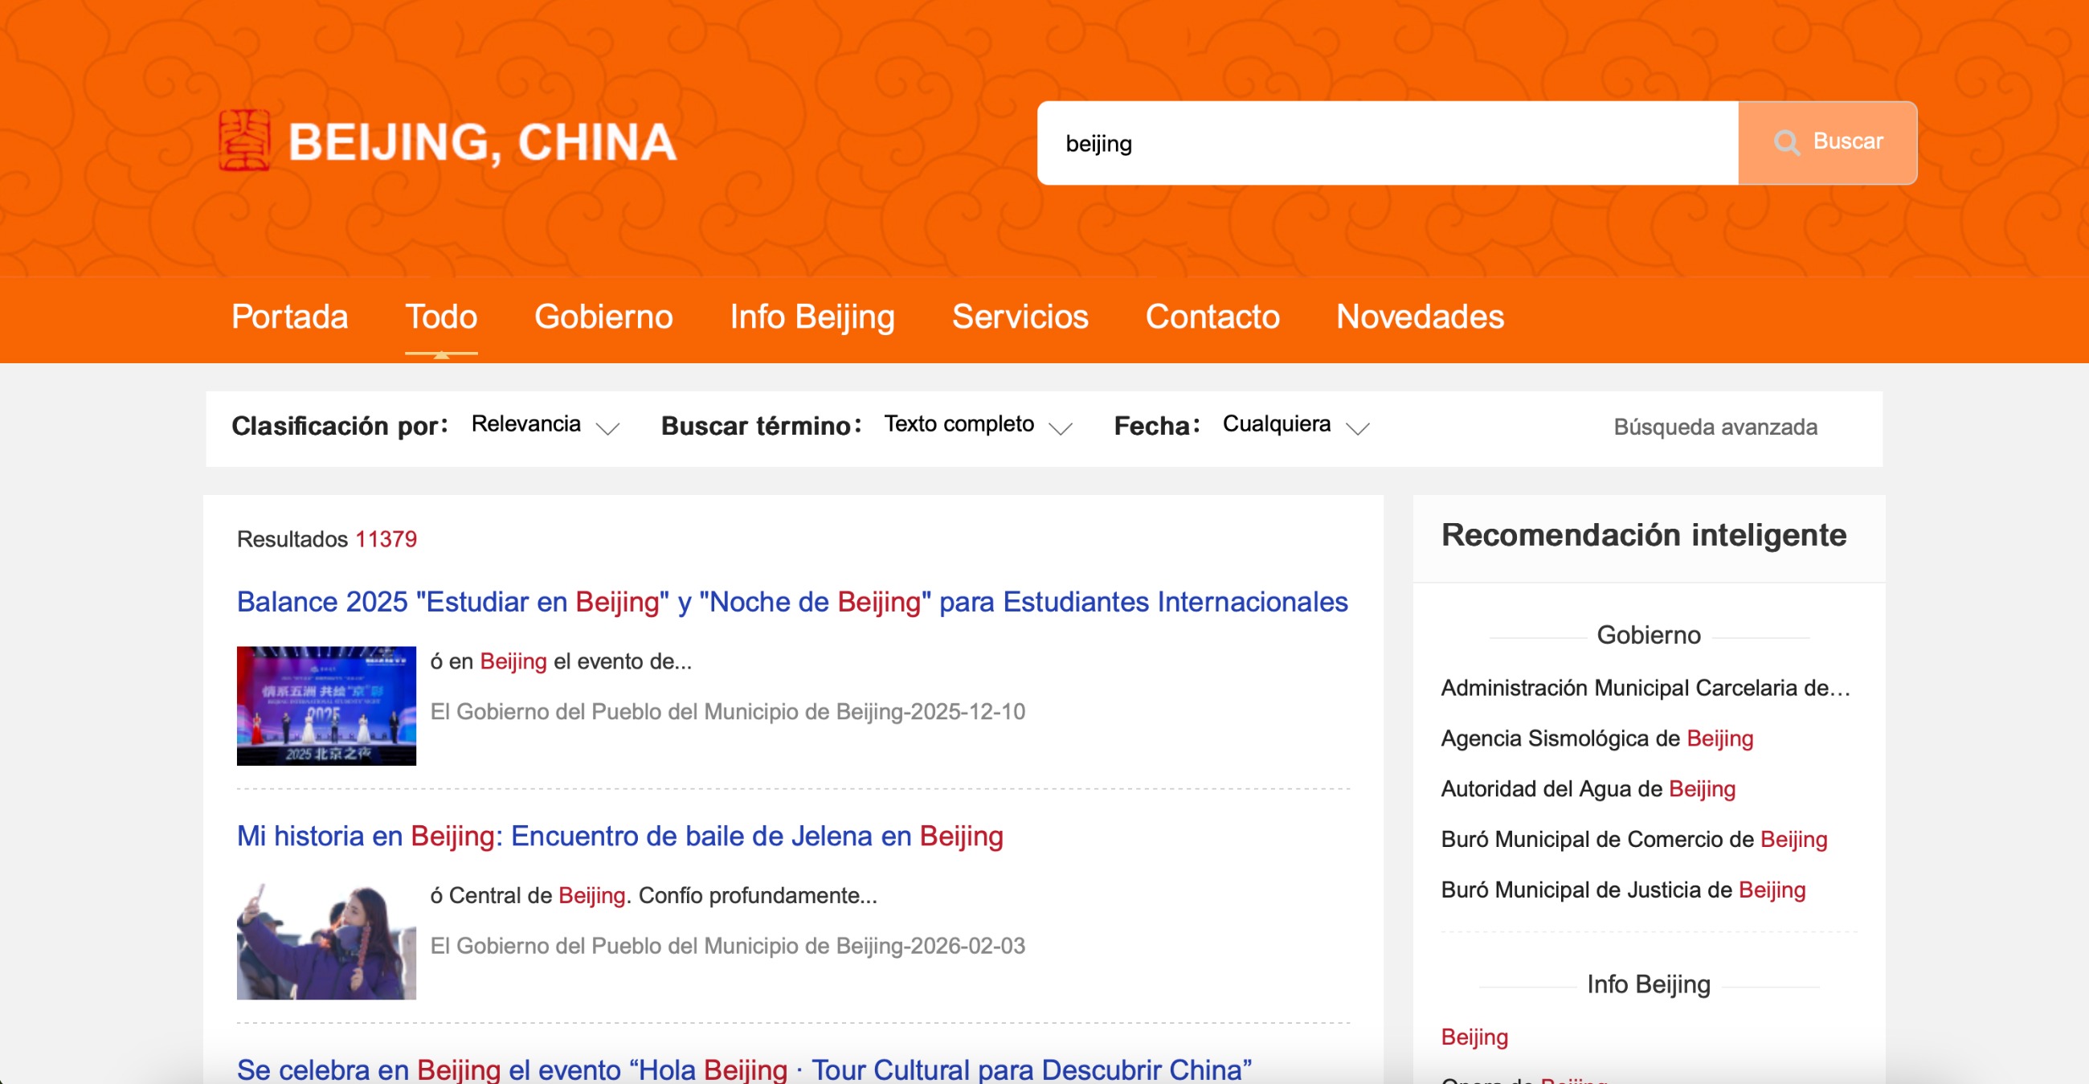The width and height of the screenshot is (2089, 1084).
Task: Switch to the Gobierno tab
Action: [603, 317]
